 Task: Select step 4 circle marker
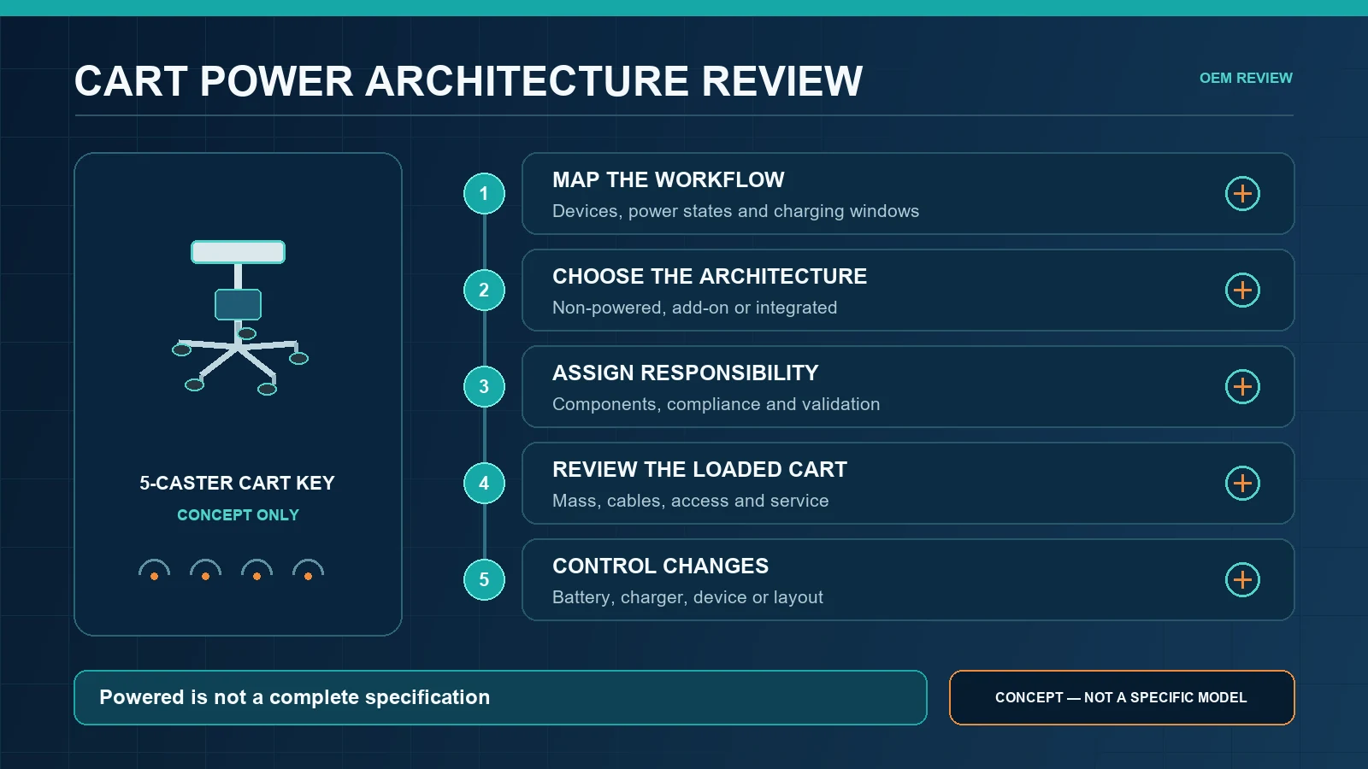coord(484,484)
